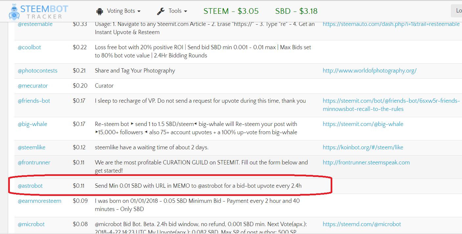Click the STEEM - $3.05 price
This screenshot has height=234, width=462.
coord(231,11)
